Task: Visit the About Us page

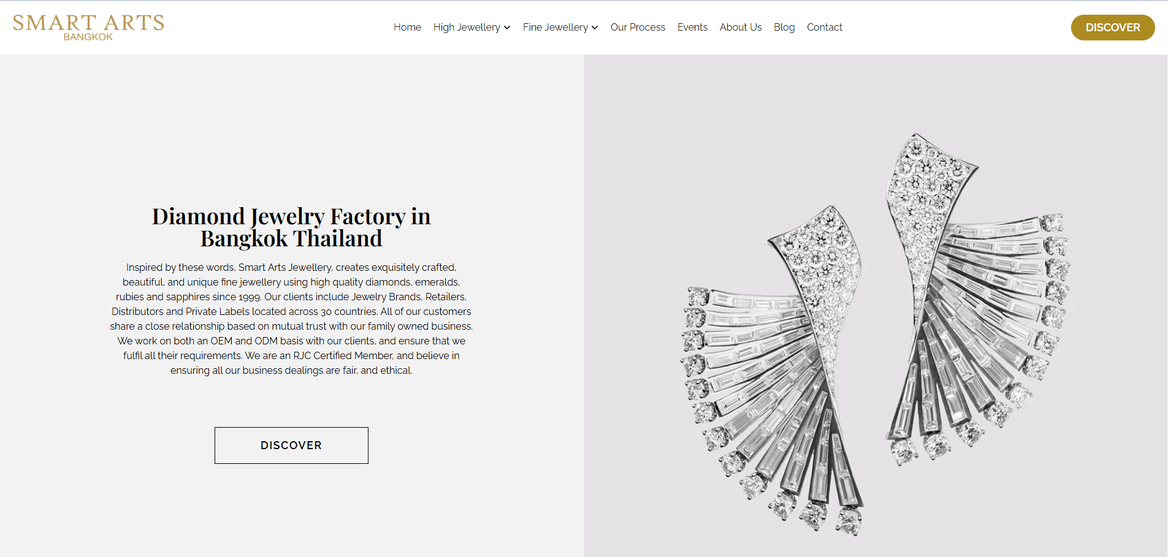Action: [x=741, y=27]
